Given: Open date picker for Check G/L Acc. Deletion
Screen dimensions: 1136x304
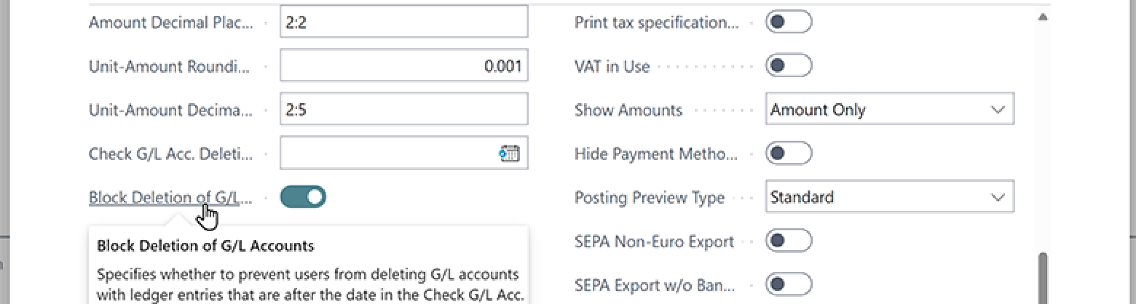Looking at the screenshot, I should (509, 153).
